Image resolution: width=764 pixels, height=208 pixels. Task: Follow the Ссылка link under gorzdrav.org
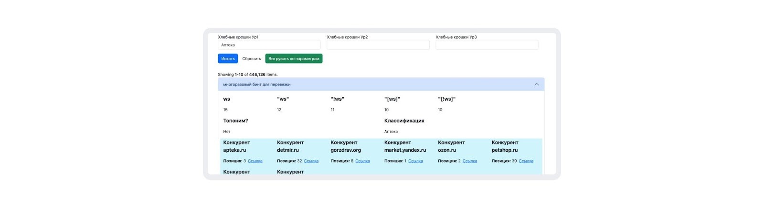pos(362,161)
